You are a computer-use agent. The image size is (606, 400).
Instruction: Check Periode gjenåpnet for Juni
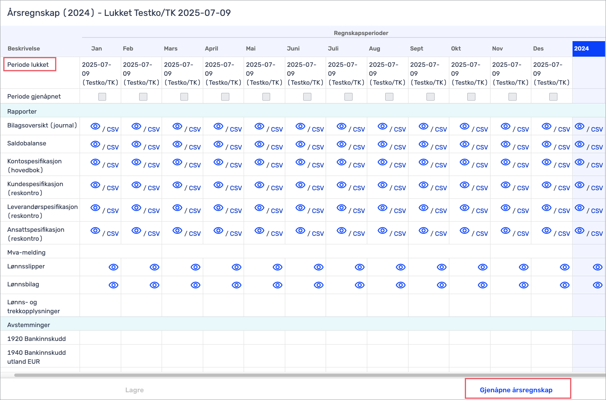[x=307, y=97]
